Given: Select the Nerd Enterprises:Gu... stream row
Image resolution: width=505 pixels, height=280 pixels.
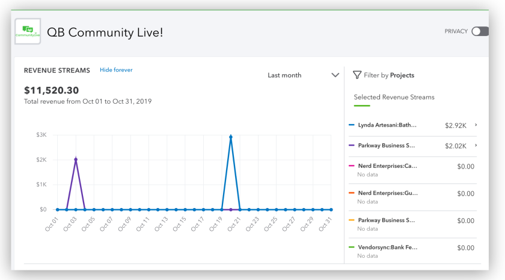Looking at the screenshot, I should tap(412, 197).
